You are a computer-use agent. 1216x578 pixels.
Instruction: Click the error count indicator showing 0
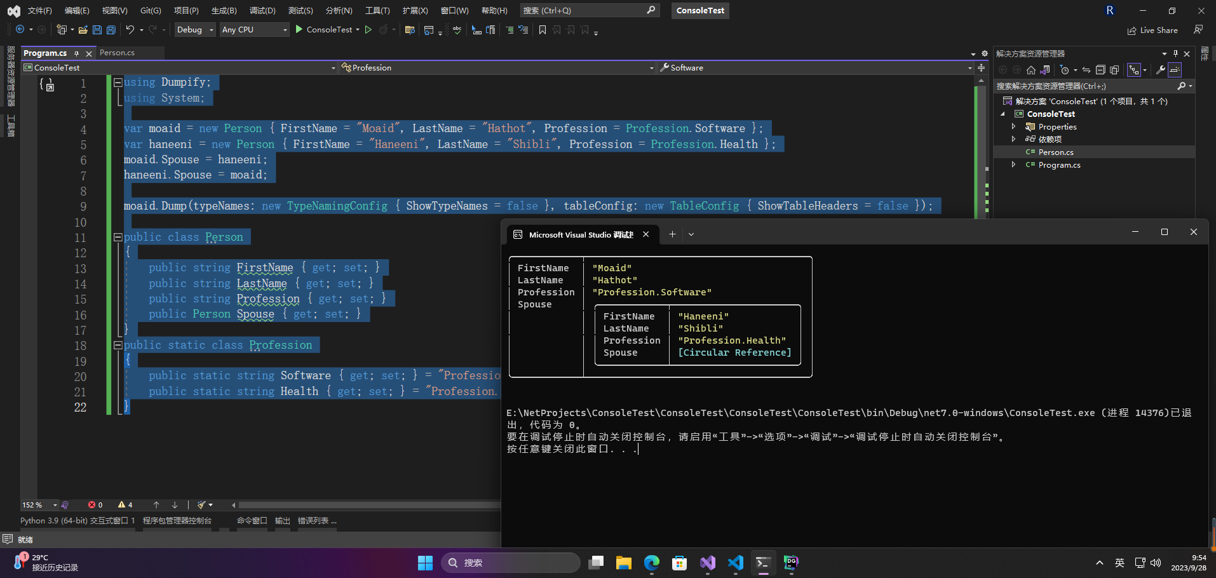tap(96, 505)
